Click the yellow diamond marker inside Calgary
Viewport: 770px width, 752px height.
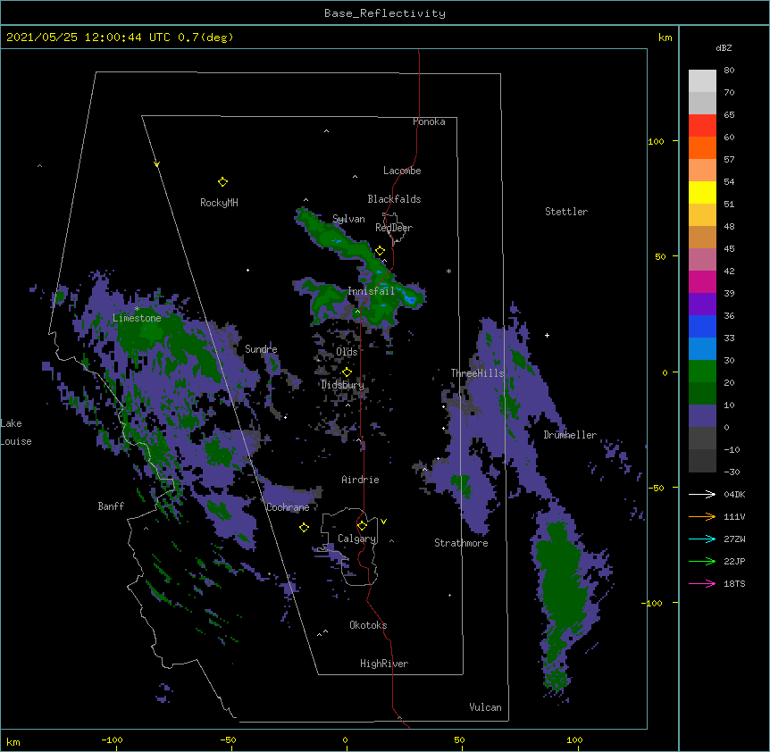(362, 526)
